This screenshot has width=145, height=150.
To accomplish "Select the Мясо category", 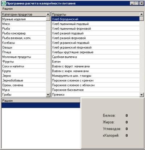I will click(24, 24).
